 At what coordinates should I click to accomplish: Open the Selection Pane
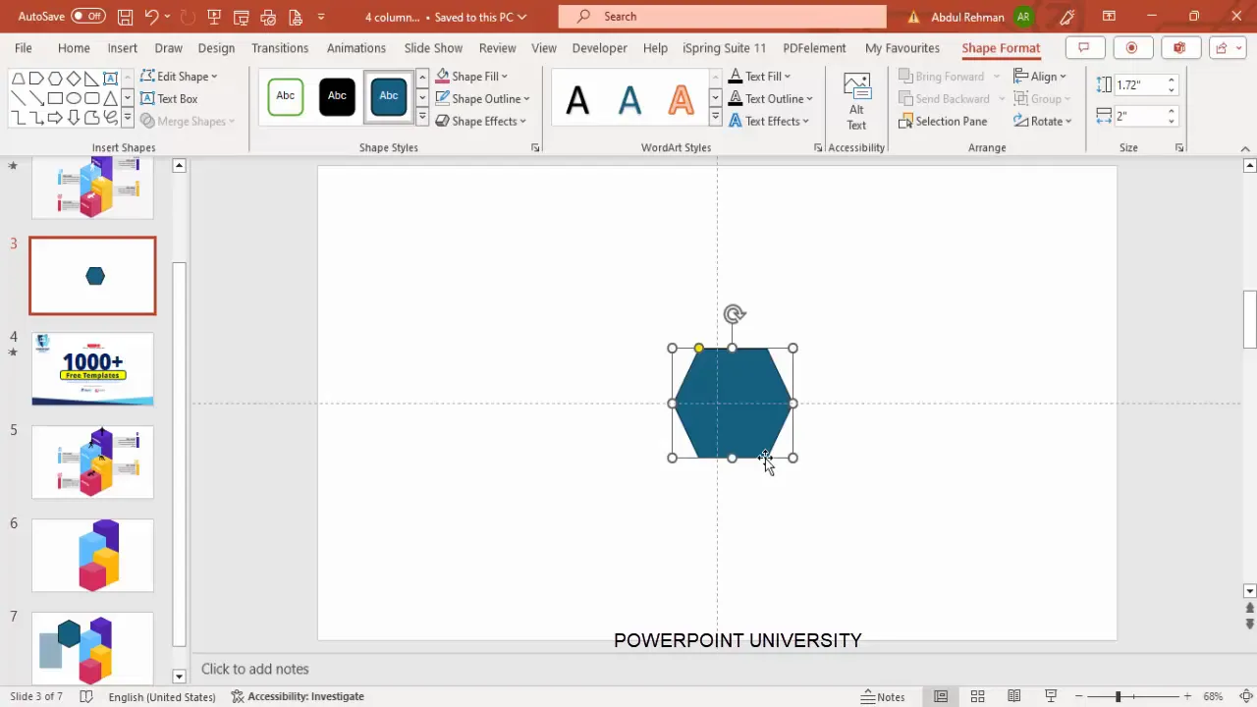(943, 121)
